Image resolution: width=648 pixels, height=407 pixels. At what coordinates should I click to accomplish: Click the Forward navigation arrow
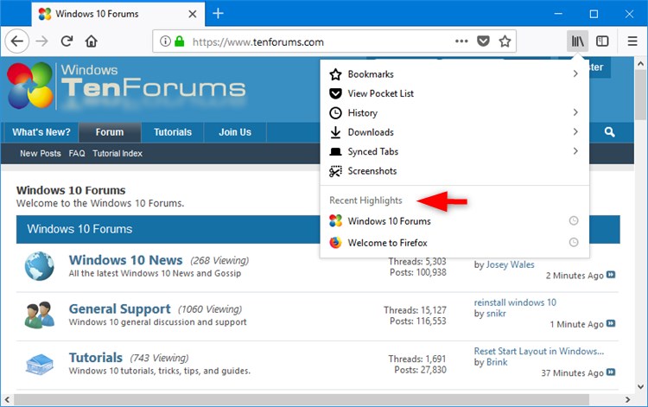click(41, 41)
